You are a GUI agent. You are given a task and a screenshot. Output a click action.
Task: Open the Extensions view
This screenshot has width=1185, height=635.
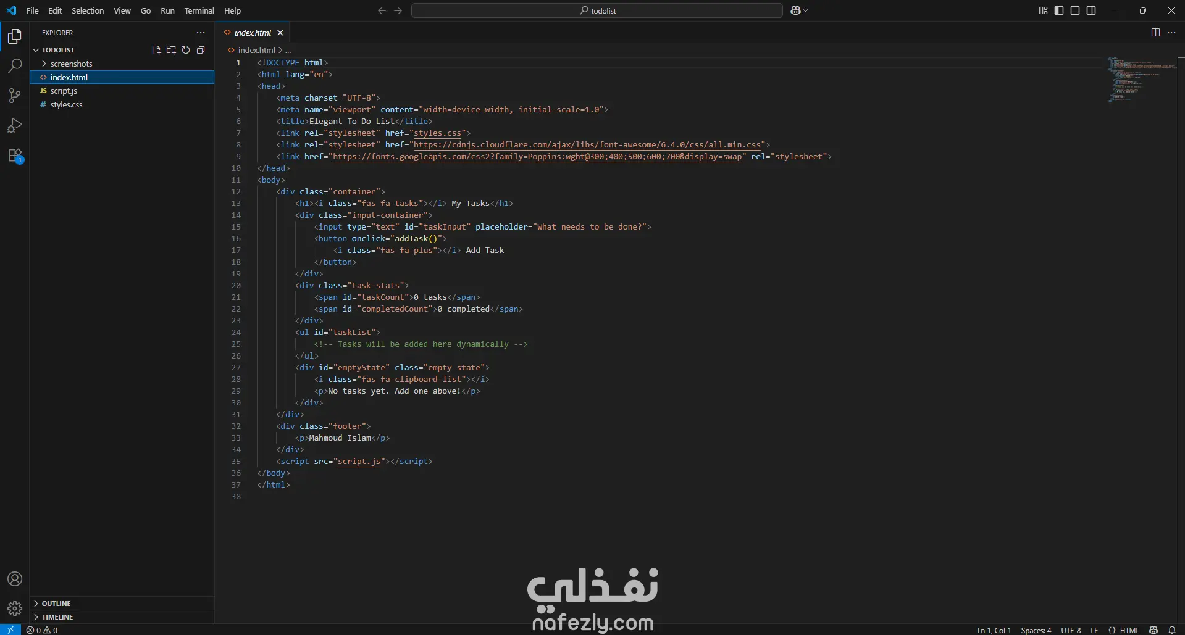pos(15,156)
